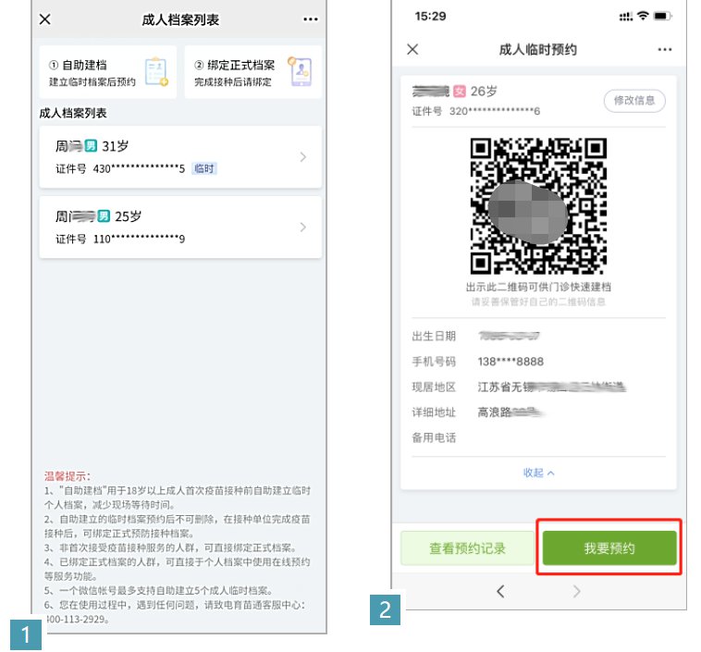Tap the 备用电话 field label
The height and width of the screenshot is (652, 701).
pyautogui.click(x=434, y=437)
